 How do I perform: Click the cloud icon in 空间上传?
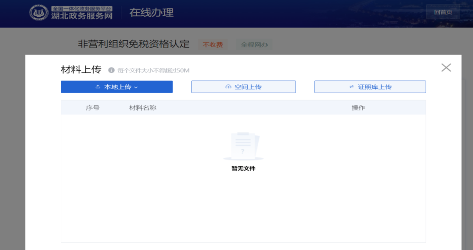(228, 87)
